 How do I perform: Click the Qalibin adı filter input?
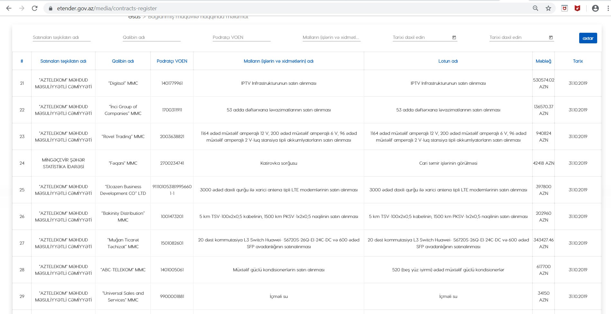(151, 38)
